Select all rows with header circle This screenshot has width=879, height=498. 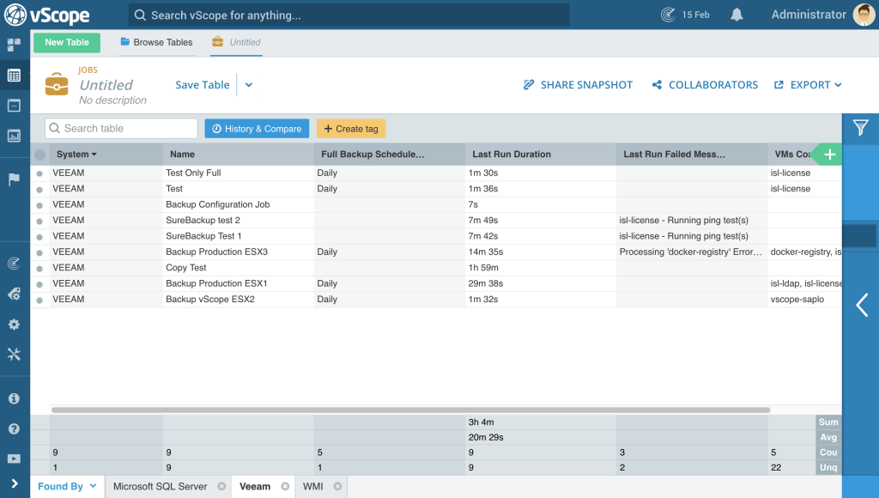[39, 155]
